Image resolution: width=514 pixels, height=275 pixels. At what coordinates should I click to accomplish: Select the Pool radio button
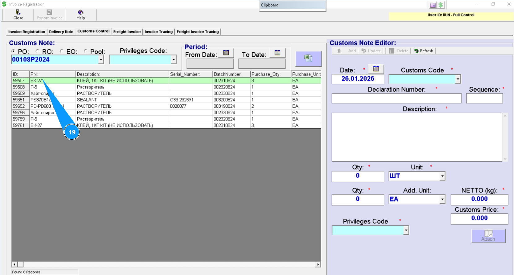[x=85, y=51]
